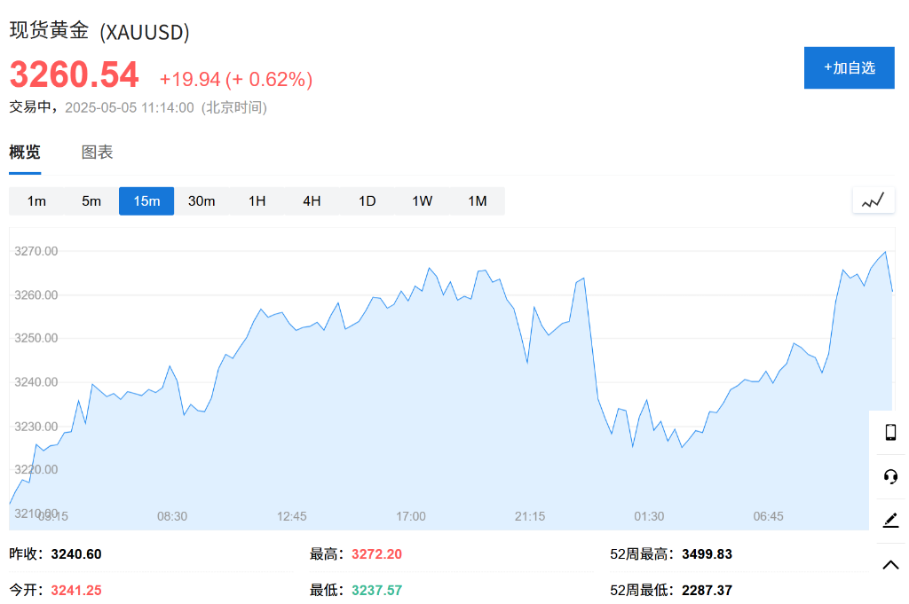Screen dimensions: 909x604
Task: Choose the 30m interval
Action: (202, 201)
